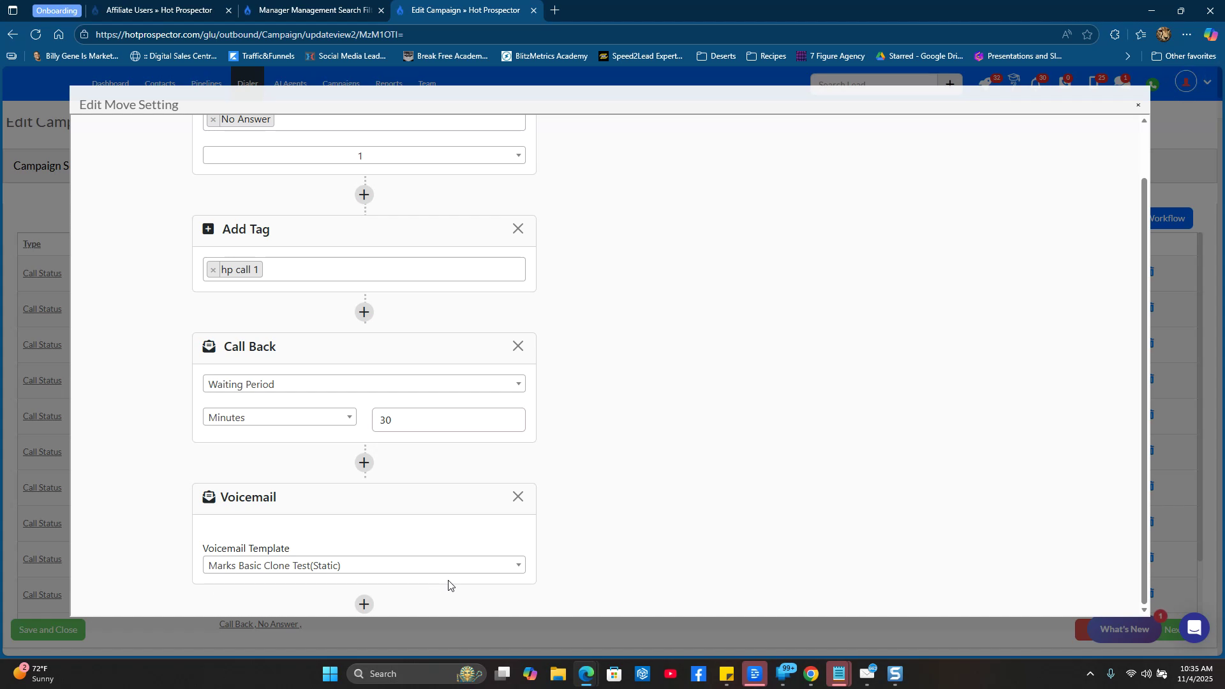The width and height of the screenshot is (1225, 689).
Task: Open the What's New button
Action: coord(1124,629)
